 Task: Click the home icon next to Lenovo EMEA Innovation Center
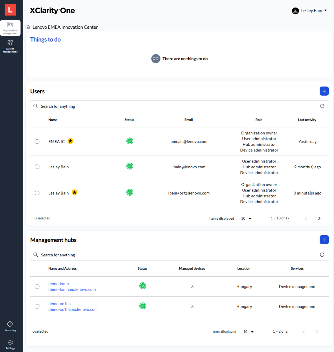pos(28,27)
